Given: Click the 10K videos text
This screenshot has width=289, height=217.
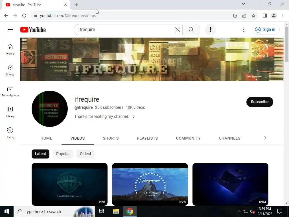Looking at the screenshot, I should point(135,107).
